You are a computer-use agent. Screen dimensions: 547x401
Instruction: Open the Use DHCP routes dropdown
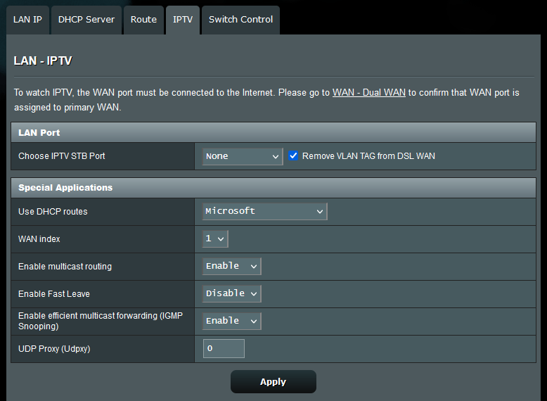point(265,211)
